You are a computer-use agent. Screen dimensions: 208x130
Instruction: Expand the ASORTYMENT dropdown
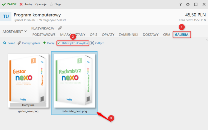[x=15, y=32]
